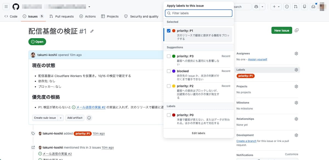
Task: Expand the repository name dropdown caret
Action: tap(89, 7)
